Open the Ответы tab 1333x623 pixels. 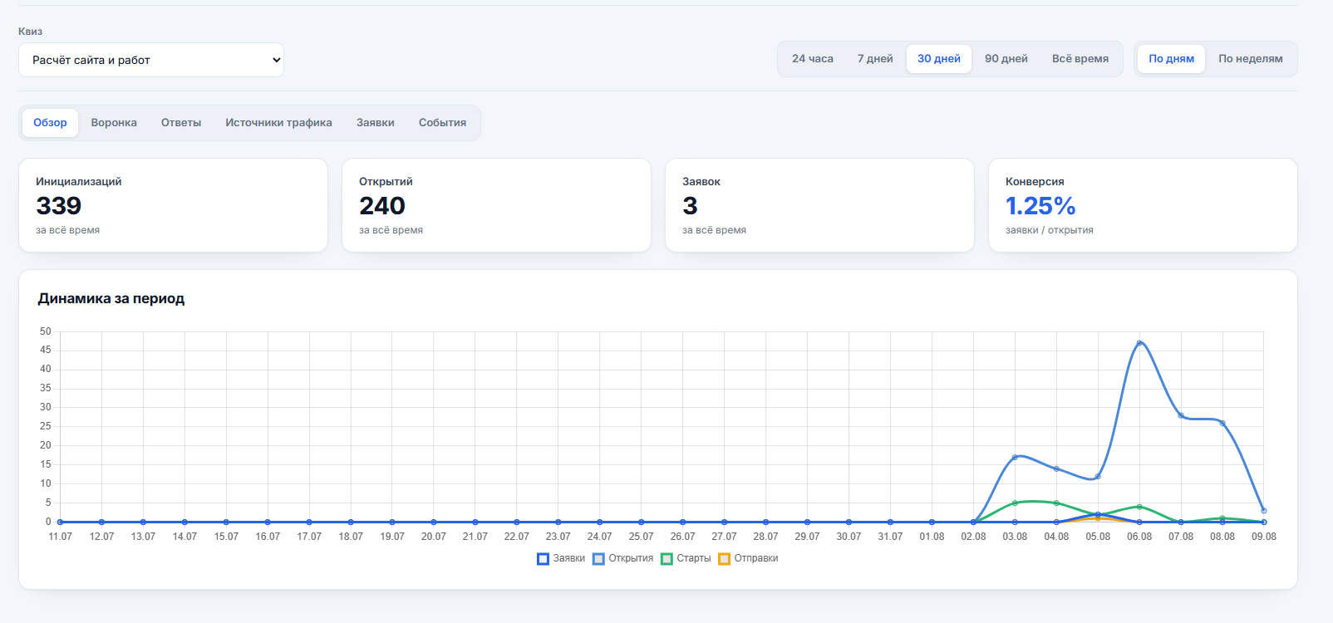[x=181, y=123]
